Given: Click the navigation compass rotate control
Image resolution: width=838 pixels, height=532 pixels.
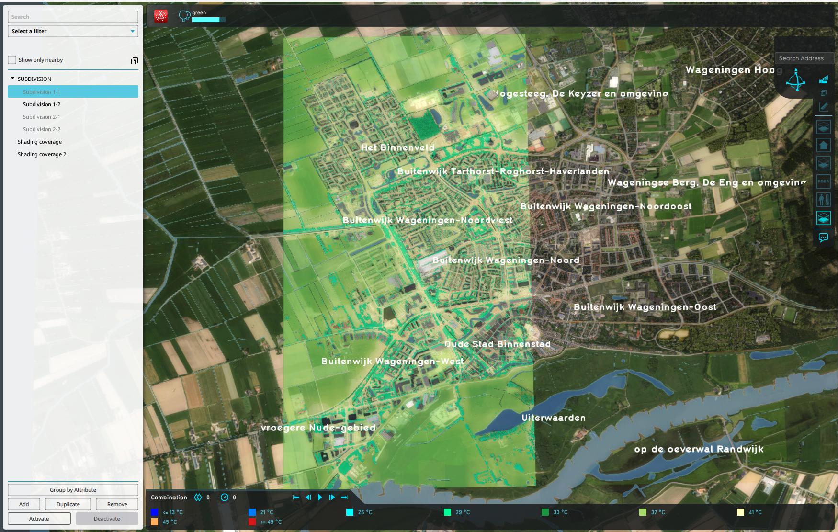Looking at the screenshot, I should pyautogui.click(x=796, y=80).
